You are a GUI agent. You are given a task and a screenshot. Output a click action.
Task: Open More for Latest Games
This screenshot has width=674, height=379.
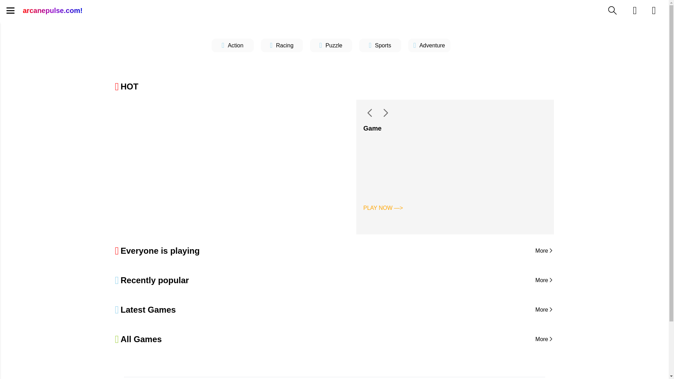[x=544, y=310]
